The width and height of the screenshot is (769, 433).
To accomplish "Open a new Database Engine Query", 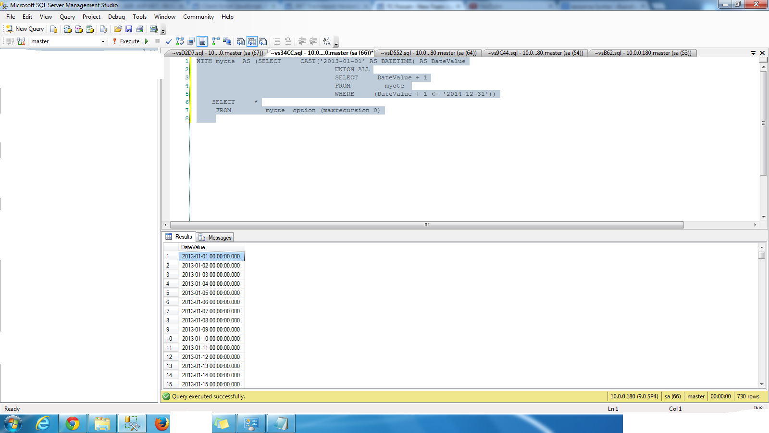I will pos(54,29).
